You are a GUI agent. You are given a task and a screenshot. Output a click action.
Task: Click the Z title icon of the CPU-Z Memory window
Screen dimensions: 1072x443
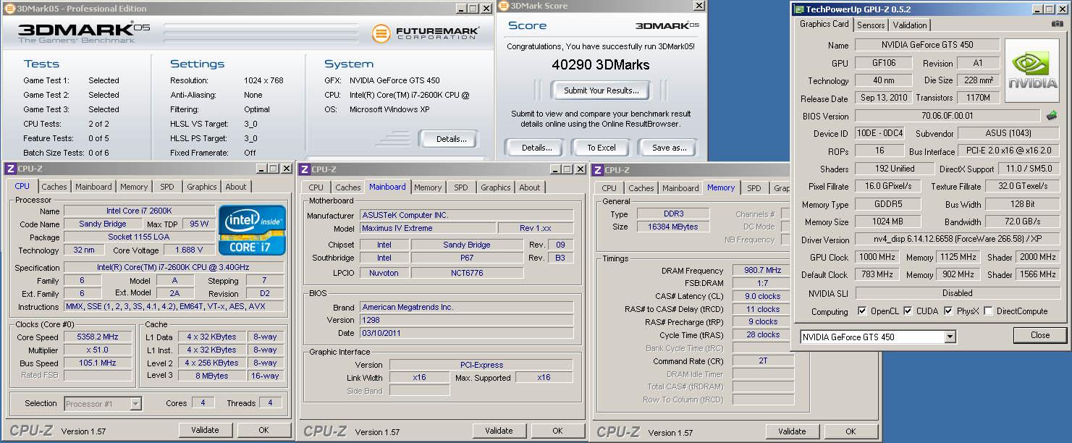pyautogui.click(x=598, y=169)
